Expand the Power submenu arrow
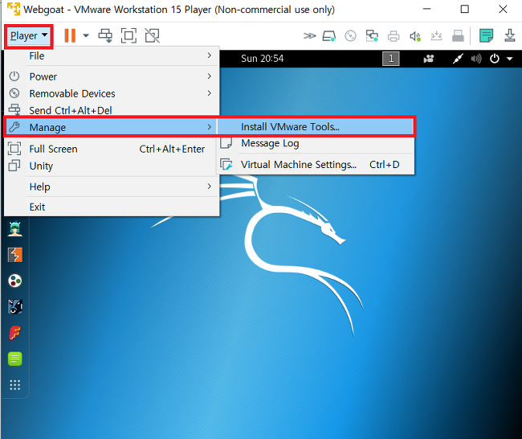The width and height of the screenshot is (522, 439). click(209, 76)
